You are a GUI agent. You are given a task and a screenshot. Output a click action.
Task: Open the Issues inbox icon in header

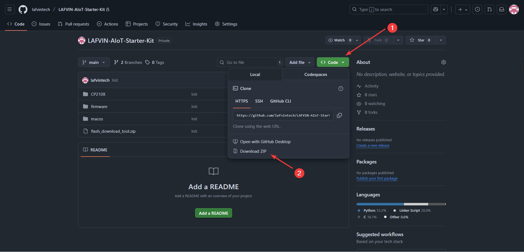[x=478, y=9]
